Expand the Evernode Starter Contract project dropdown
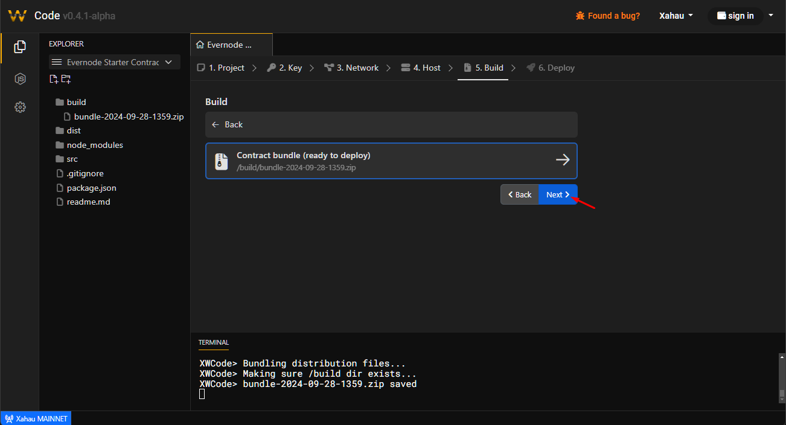Screen dimensions: 786x425 pos(115,62)
